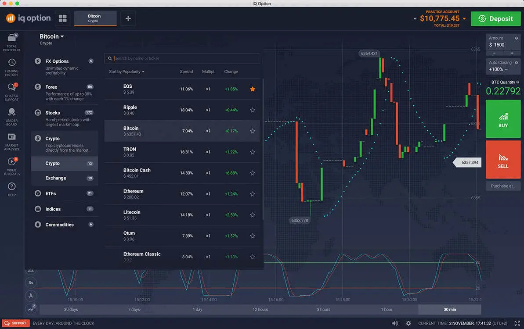Screen dimensions: 524x329
Task: Expand the ETFs category
Action: pos(64,193)
